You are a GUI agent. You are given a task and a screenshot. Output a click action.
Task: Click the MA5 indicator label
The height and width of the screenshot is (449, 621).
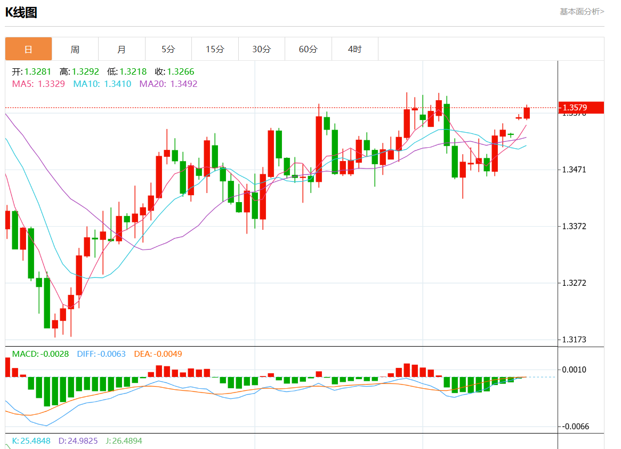38,84
